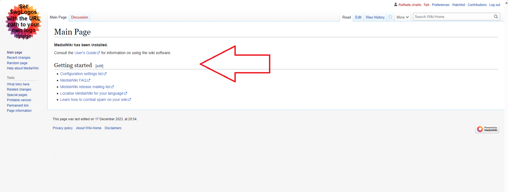
Task: Open Special pages
Action: click(x=17, y=95)
